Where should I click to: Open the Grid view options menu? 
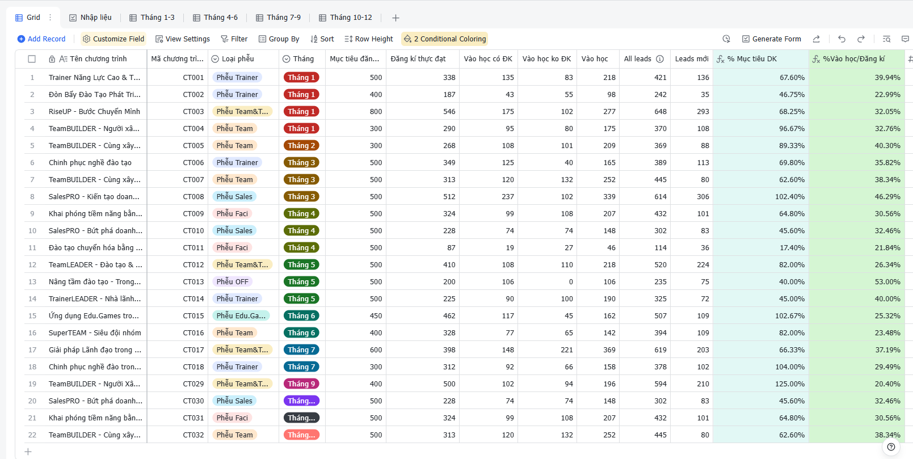click(x=51, y=18)
